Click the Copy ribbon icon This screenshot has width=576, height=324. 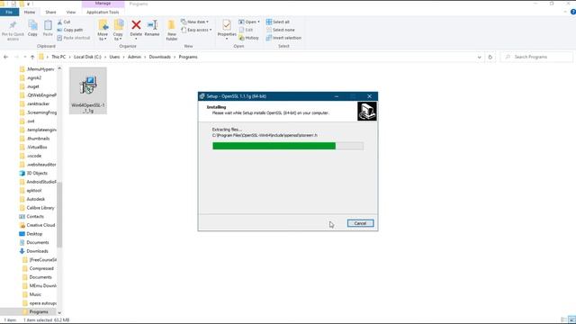tap(32, 28)
